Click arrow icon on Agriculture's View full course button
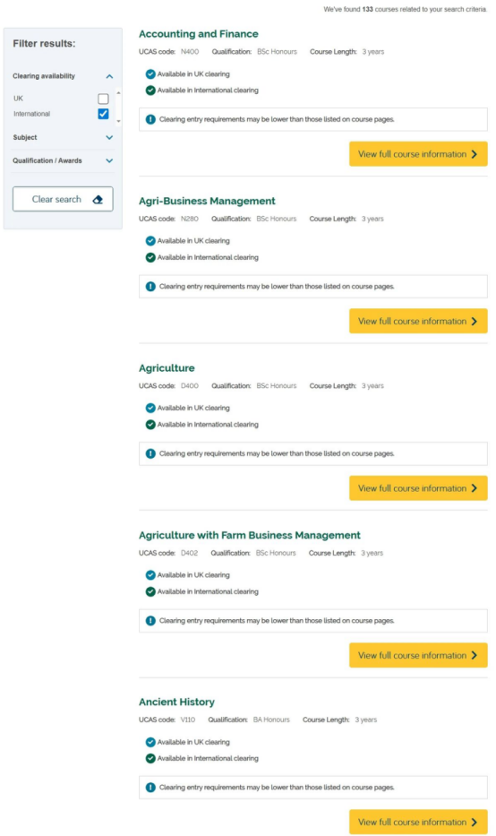Image resolution: width=496 pixels, height=836 pixels. click(x=475, y=488)
